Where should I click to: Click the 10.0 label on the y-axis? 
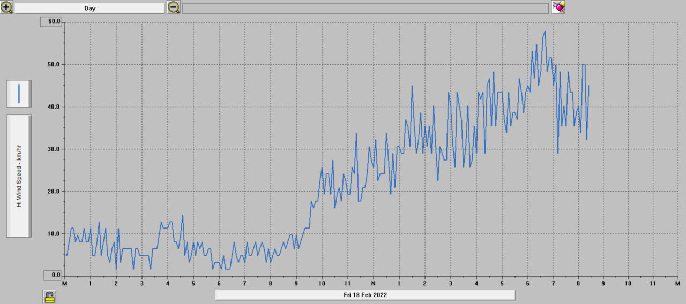point(53,233)
